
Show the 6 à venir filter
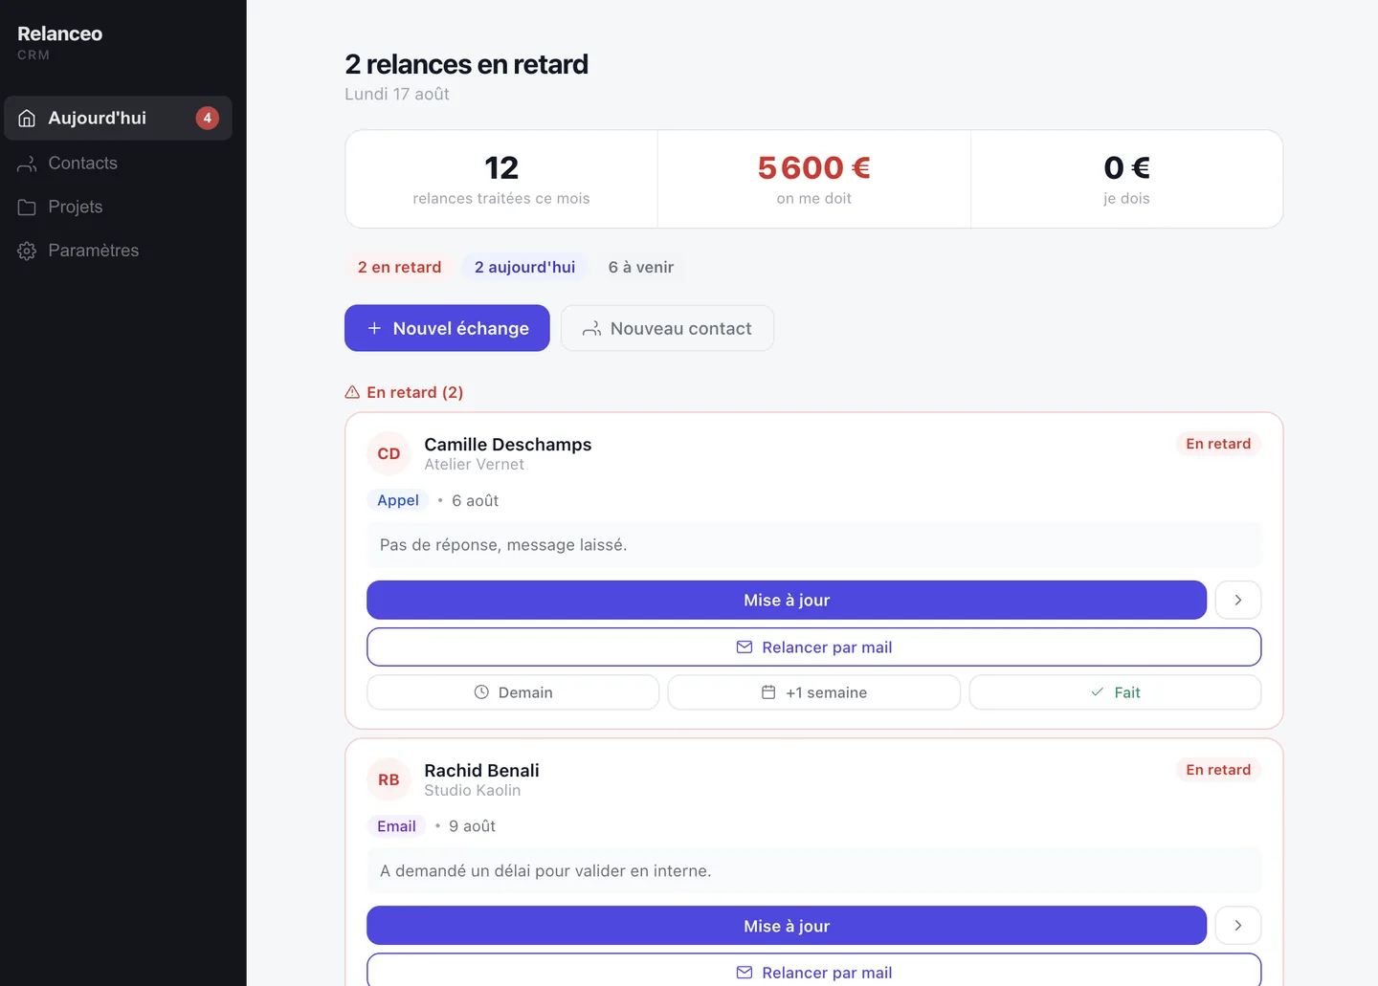pyautogui.click(x=641, y=267)
